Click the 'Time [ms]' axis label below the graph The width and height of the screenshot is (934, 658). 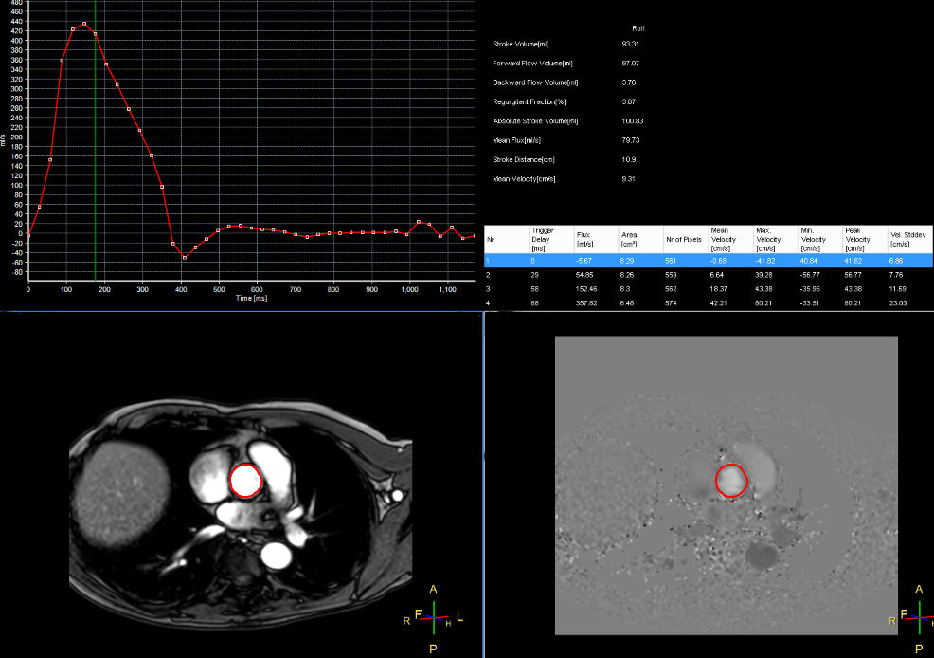(x=252, y=297)
